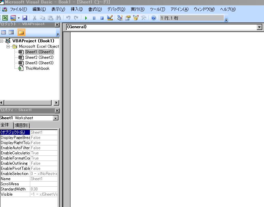Switch to the 項目別 tab
The height and width of the screenshot is (207, 264).
21,125
